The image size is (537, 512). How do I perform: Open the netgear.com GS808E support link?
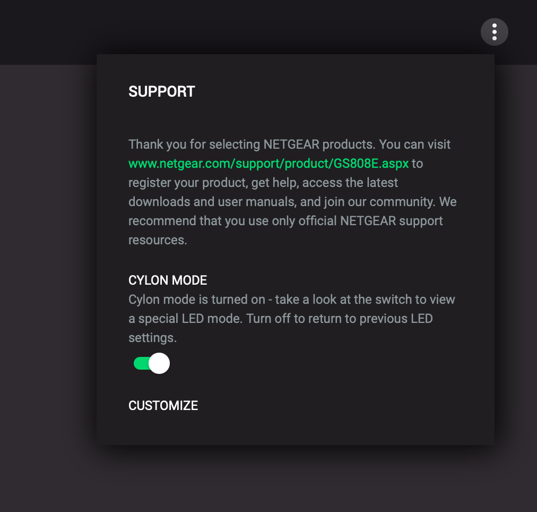click(x=268, y=164)
